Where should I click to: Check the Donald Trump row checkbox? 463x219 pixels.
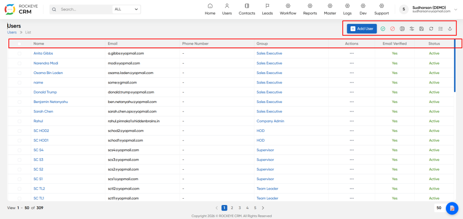[x=19, y=92]
